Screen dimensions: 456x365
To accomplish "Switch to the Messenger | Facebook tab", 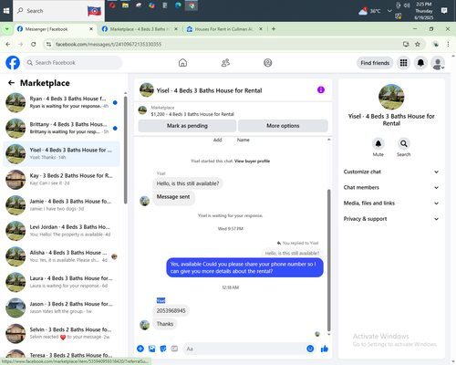I will 56,29.
